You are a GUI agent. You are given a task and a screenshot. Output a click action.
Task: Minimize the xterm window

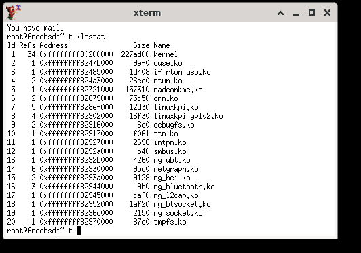(x=296, y=13)
